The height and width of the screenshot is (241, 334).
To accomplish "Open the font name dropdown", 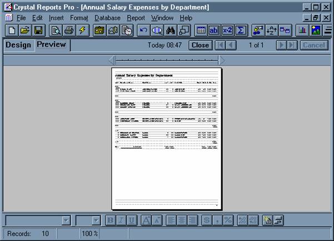I will tap(66, 220).
